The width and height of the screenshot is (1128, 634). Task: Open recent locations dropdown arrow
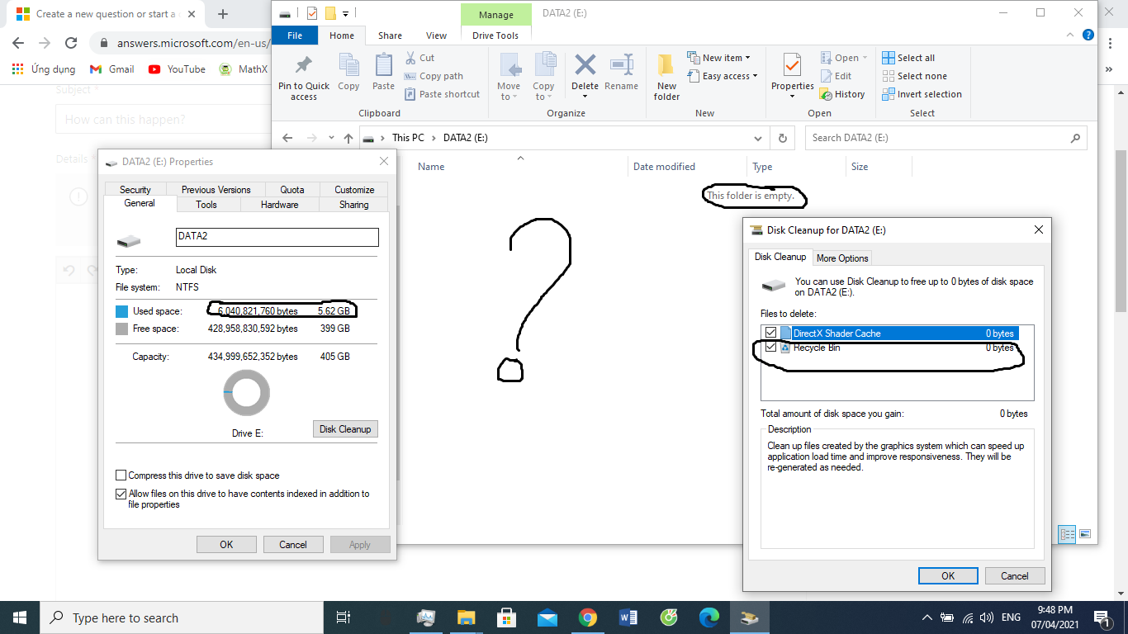331,138
